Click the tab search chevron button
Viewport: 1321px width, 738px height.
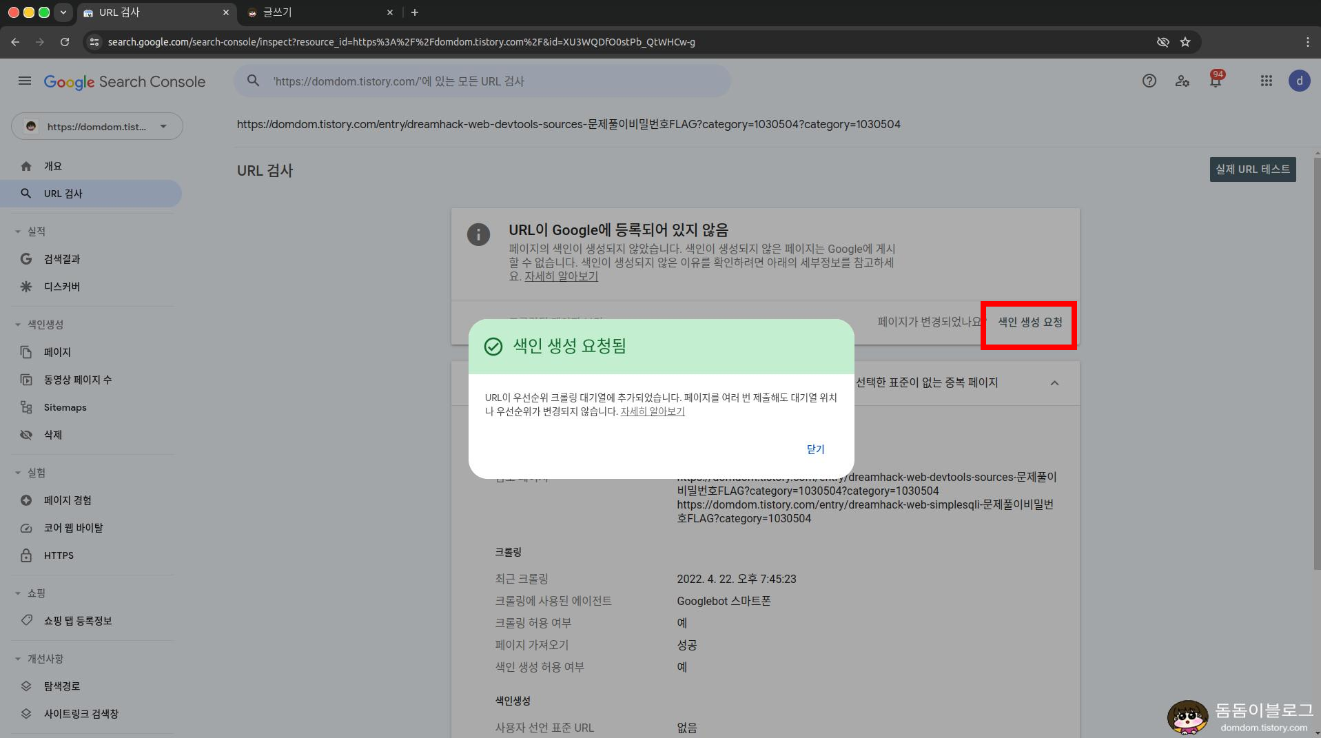click(x=63, y=12)
